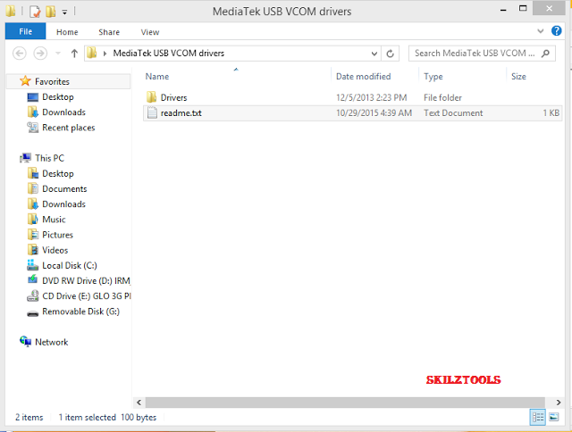Open Local Disk (C:)
The height and width of the screenshot is (432, 572).
coord(70,266)
